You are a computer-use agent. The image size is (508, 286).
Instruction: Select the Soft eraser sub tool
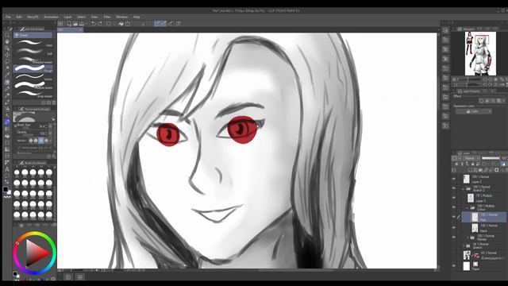pyautogui.click(x=33, y=51)
